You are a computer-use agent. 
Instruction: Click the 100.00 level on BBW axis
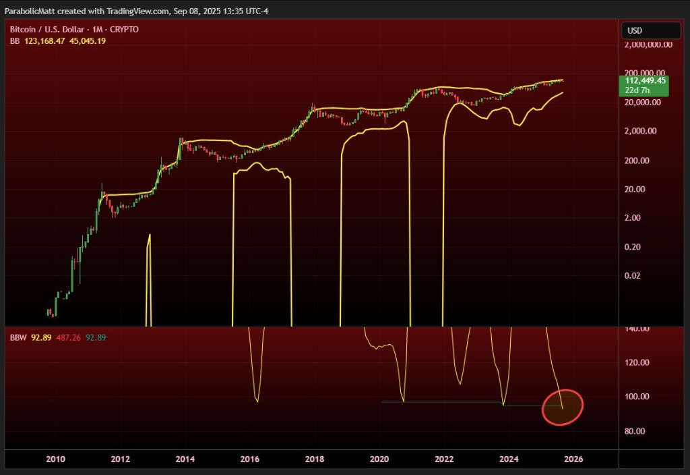click(x=637, y=397)
